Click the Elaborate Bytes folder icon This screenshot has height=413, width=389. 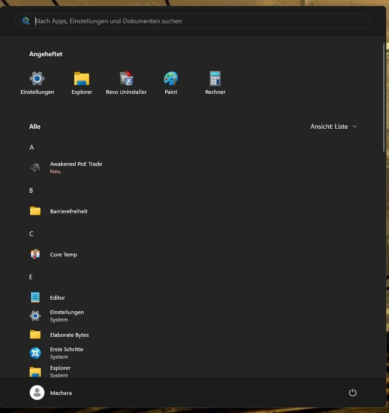tap(35, 334)
